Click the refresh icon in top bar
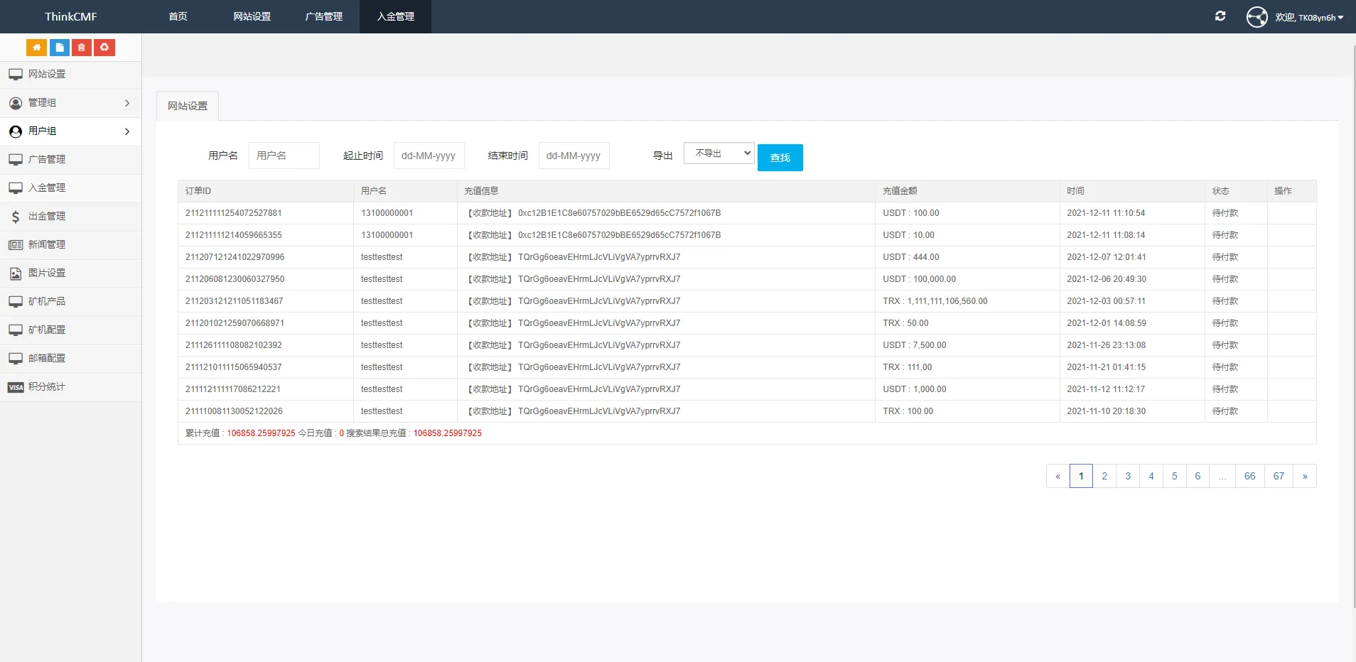The width and height of the screenshot is (1356, 662). click(x=1220, y=16)
